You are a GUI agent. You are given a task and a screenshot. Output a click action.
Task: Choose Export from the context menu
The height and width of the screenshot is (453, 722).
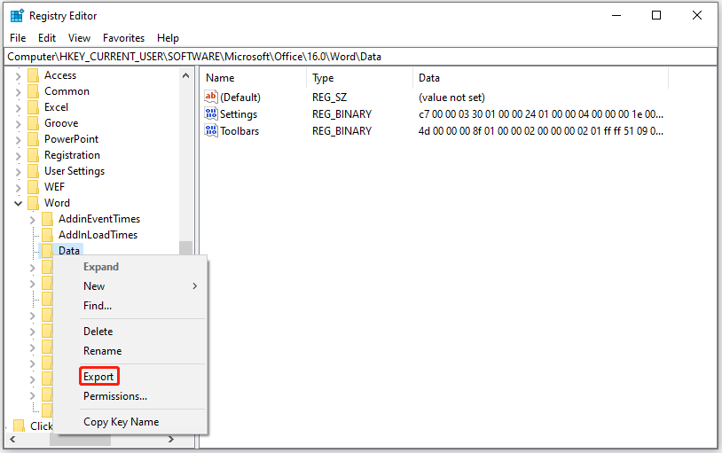click(x=98, y=377)
